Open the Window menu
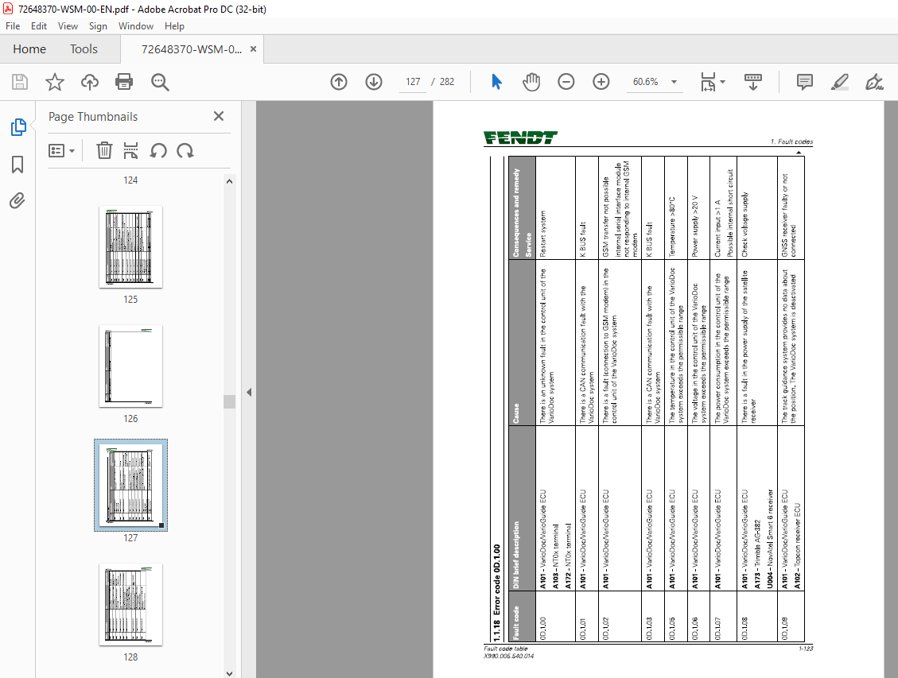Image resolution: width=898 pixels, height=678 pixels. click(x=136, y=25)
